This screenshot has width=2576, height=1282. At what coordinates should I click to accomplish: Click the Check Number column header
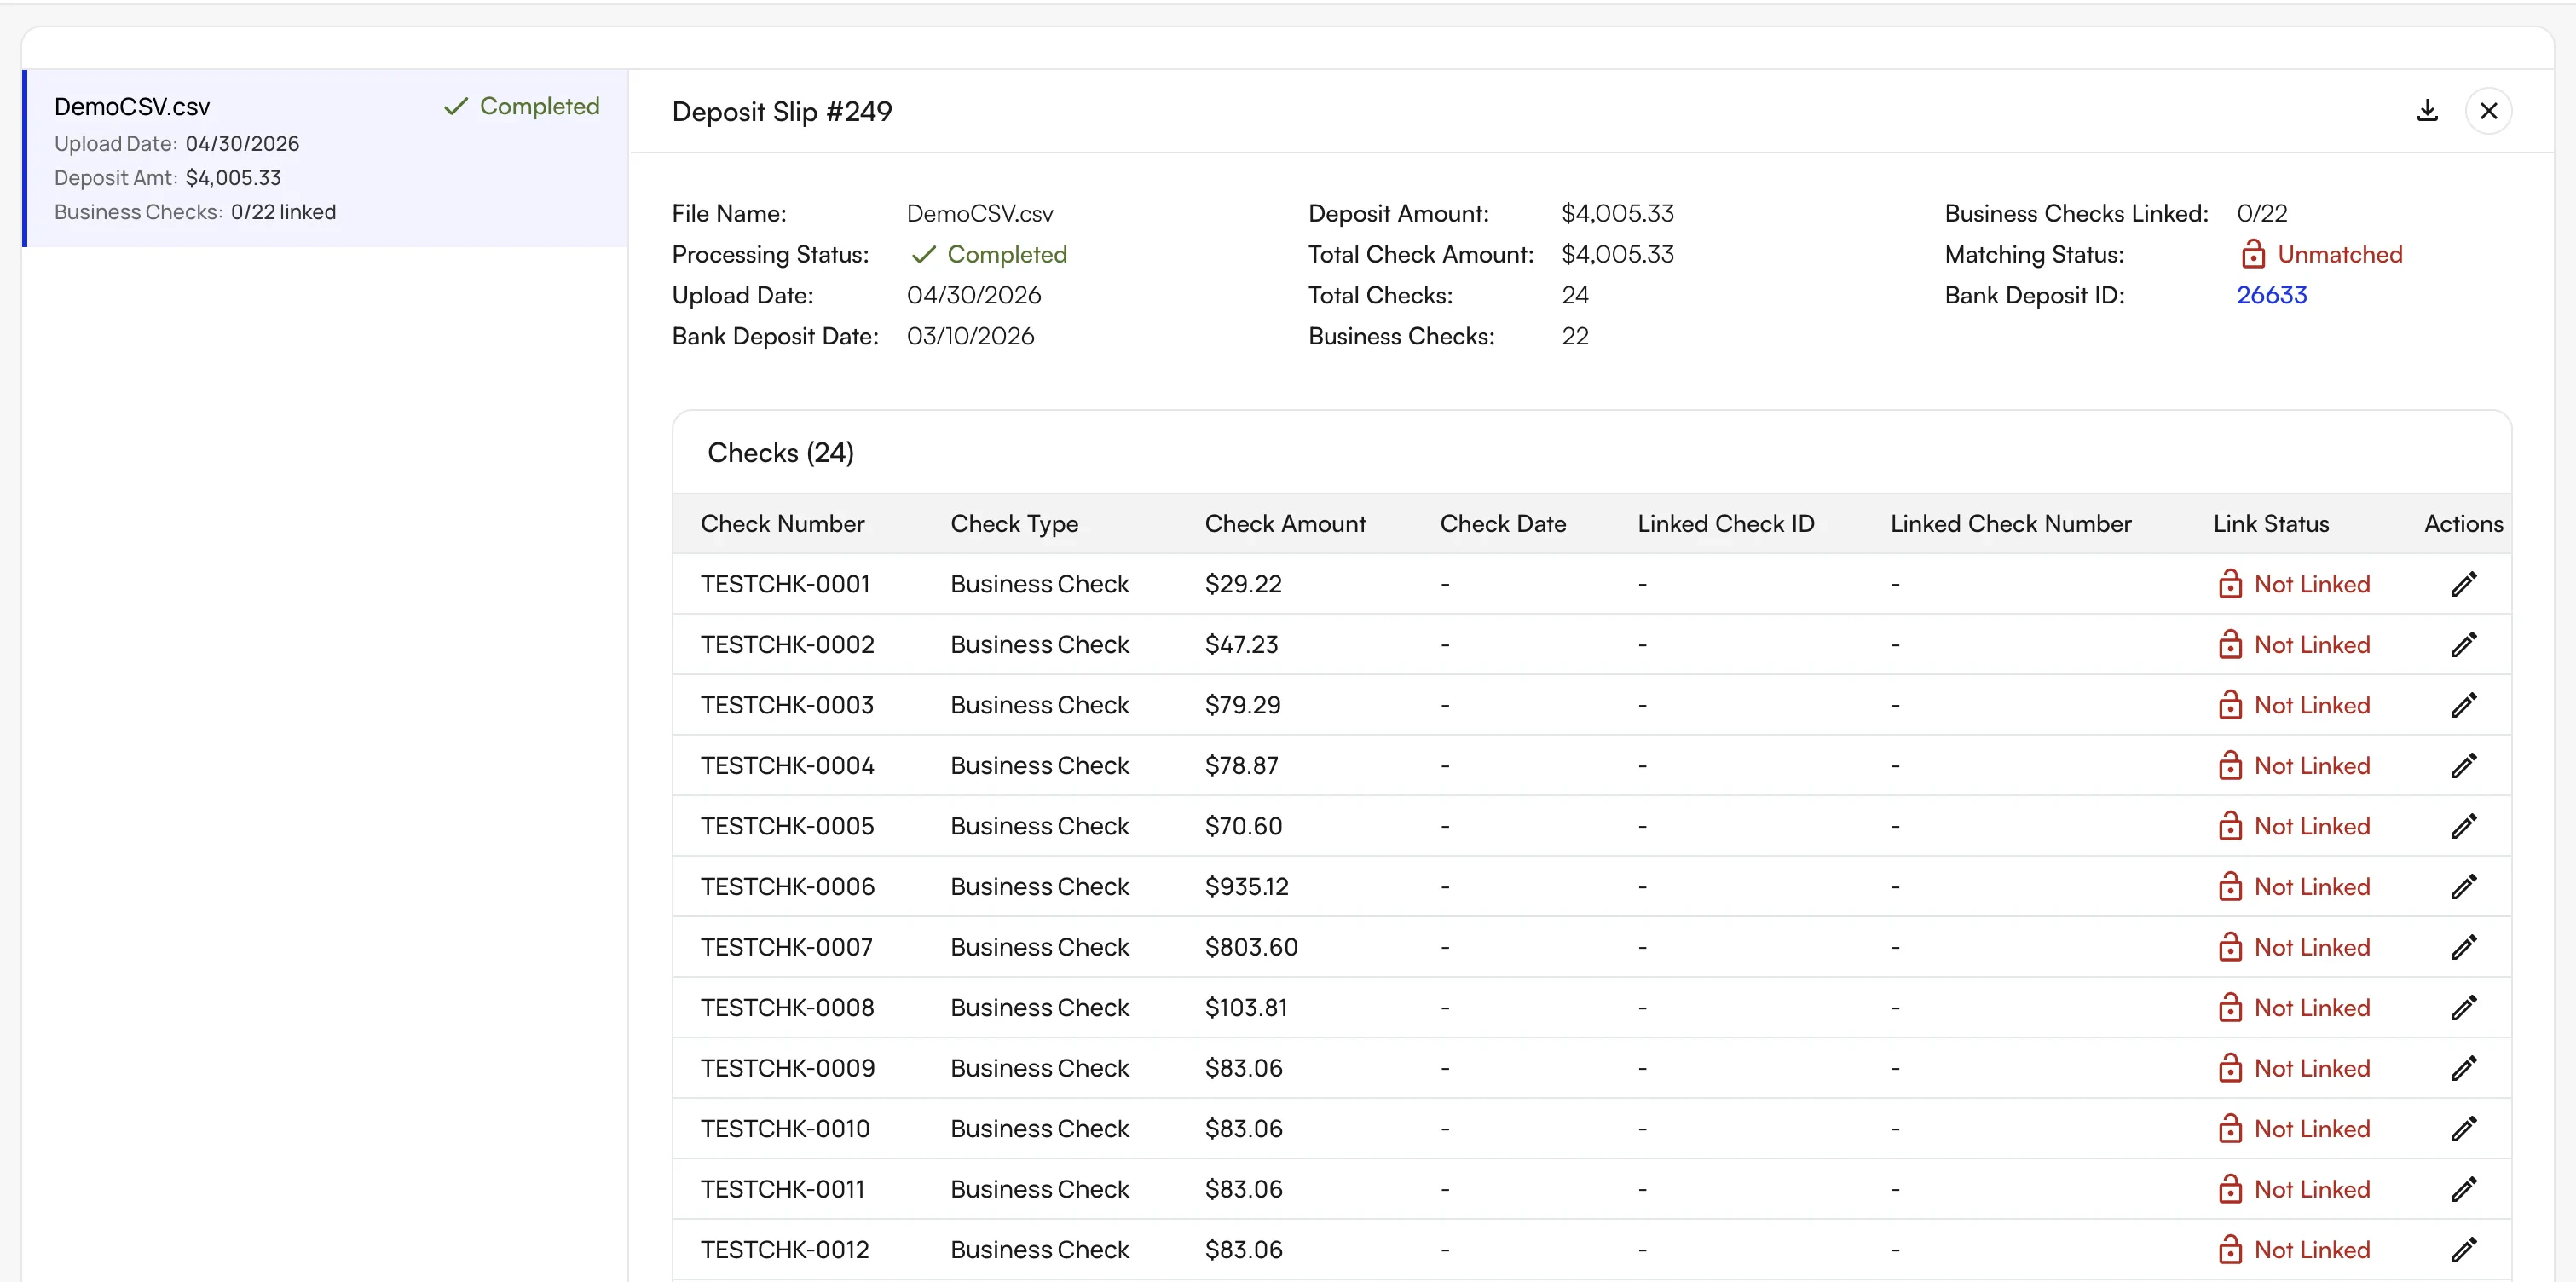[x=782, y=523]
